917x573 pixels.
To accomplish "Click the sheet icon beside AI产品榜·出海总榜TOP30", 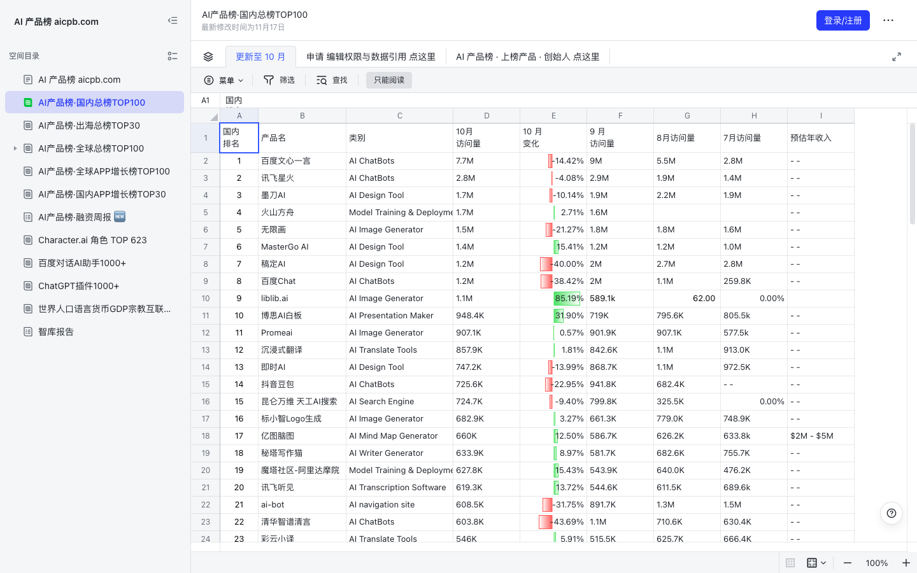I will click(28, 125).
